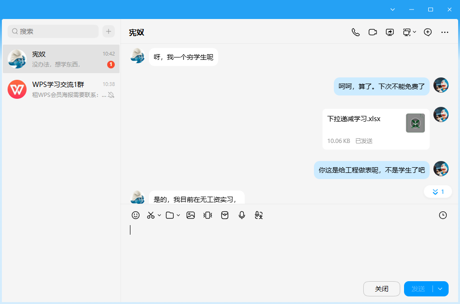Click 发送 button
Viewport: 460px width, 304px height.
click(418, 289)
